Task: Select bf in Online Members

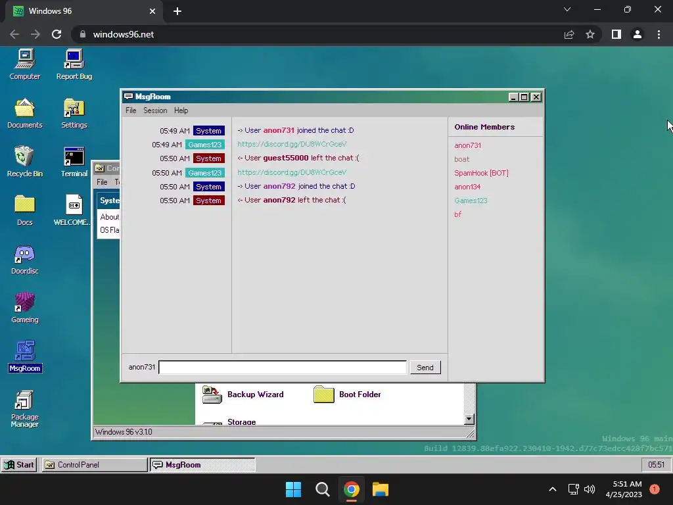Action: pyautogui.click(x=458, y=214)
